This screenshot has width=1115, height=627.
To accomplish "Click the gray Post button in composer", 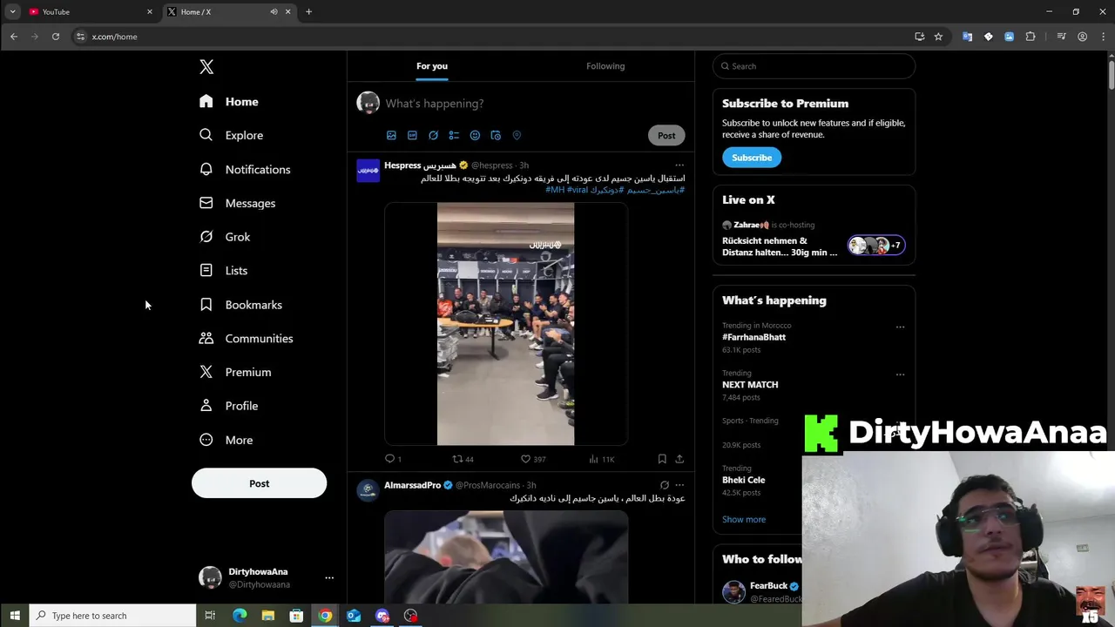I will pos(666,135).
